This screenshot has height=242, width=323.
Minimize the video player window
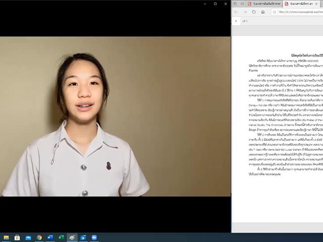pos(205,4)
